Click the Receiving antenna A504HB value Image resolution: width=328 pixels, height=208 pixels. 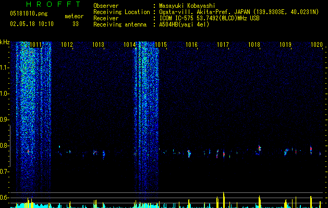click(x=184, y=24)
